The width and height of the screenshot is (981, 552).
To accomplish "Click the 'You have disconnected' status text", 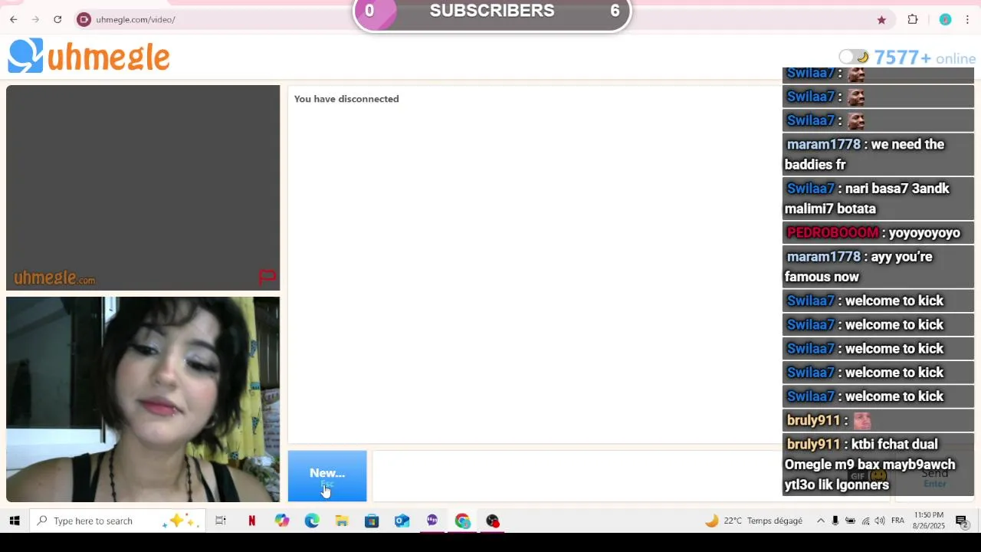I will point(346,99).
